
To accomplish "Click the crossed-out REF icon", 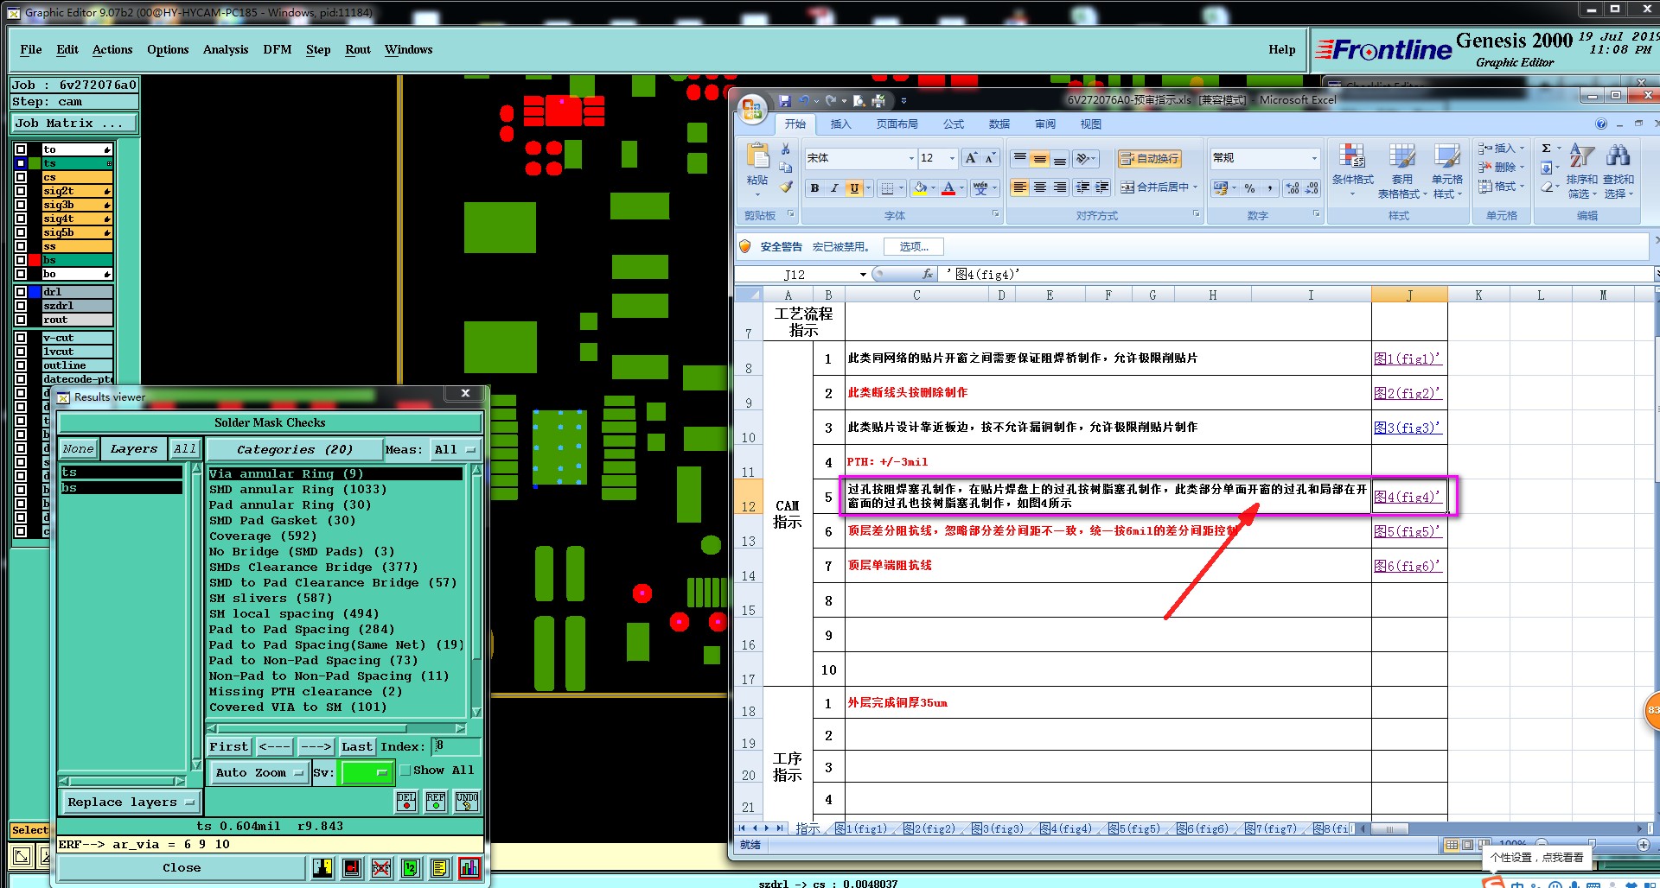I will pyautogui.click(x=381, y=868).
